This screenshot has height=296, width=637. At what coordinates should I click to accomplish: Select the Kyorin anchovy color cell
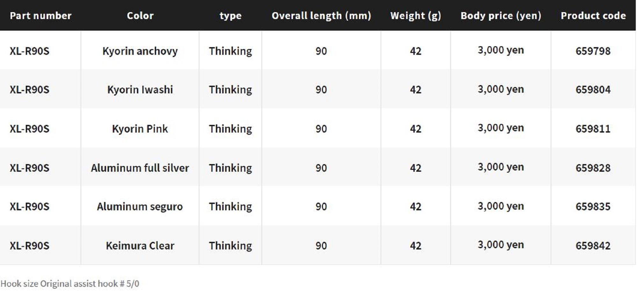pos(140,51)
